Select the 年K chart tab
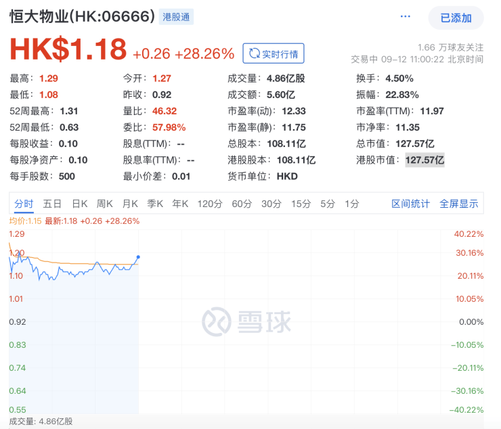Viewport: 501px width, 429px height. click(180, 204)
